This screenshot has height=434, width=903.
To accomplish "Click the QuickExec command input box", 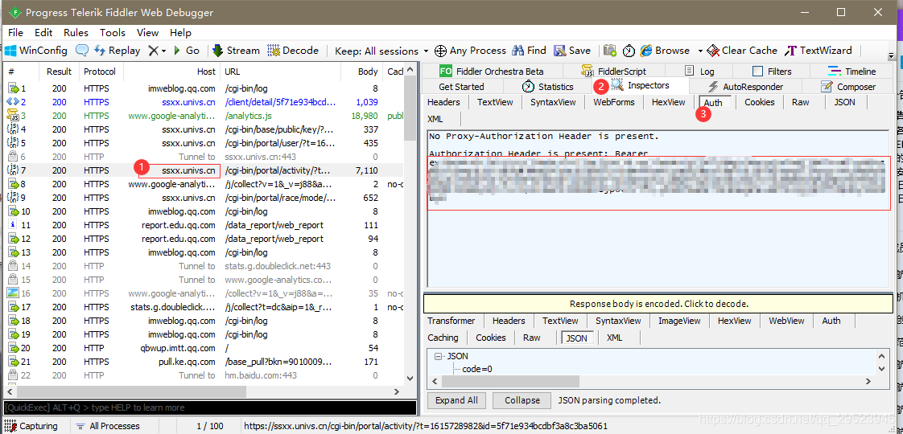I will pyautogui.click(x=209, y=407).
